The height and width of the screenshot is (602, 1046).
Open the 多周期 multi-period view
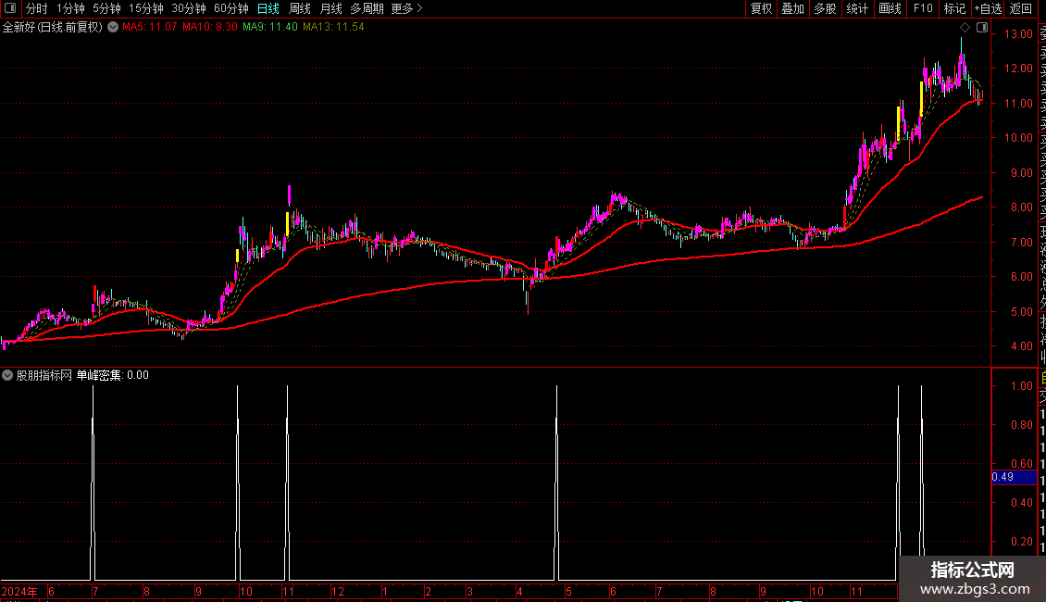367,8
